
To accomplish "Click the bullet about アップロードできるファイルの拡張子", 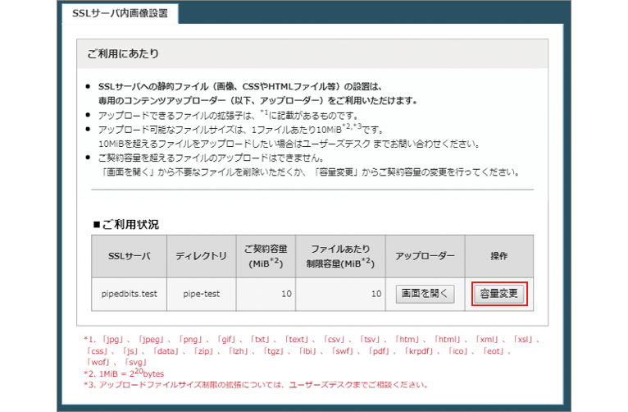I will tap(228, 116).
